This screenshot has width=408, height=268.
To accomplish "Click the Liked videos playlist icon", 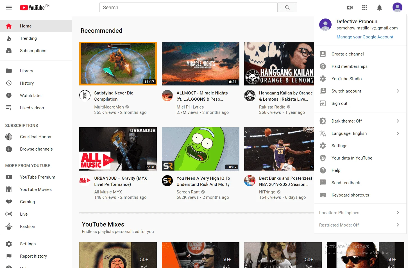I will (x=9, y=108).
